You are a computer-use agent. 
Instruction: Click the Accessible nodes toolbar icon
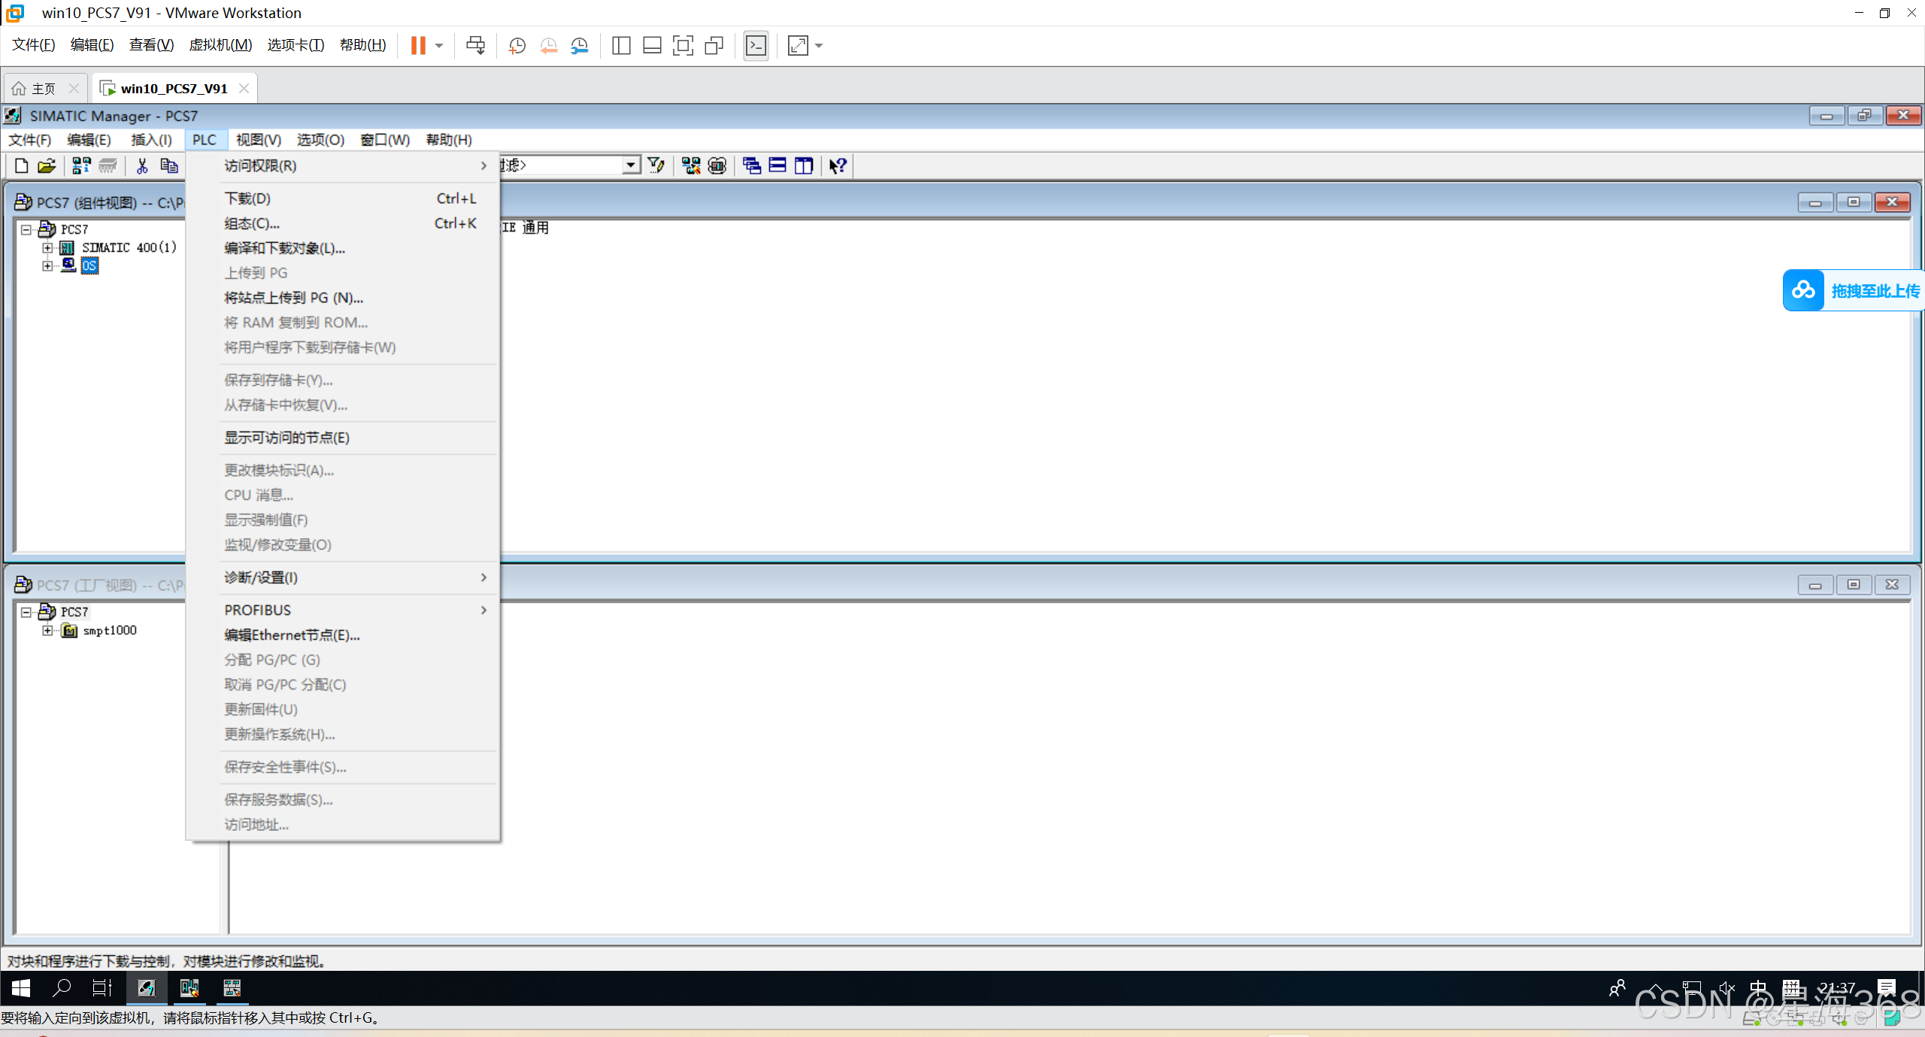[x=81, y=165]
